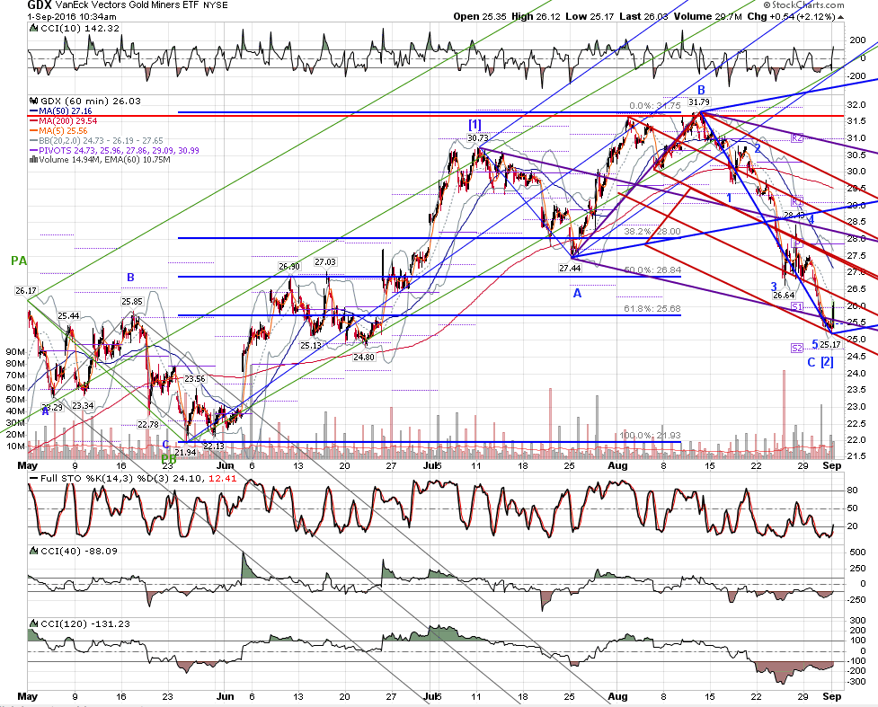This screenshot has width=878, height=707.
Task: Click the "High 26.12" quote value
Action: tap(534, 16)
